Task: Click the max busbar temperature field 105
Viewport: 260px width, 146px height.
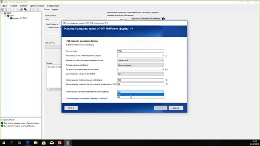Action: coord(141,80)
